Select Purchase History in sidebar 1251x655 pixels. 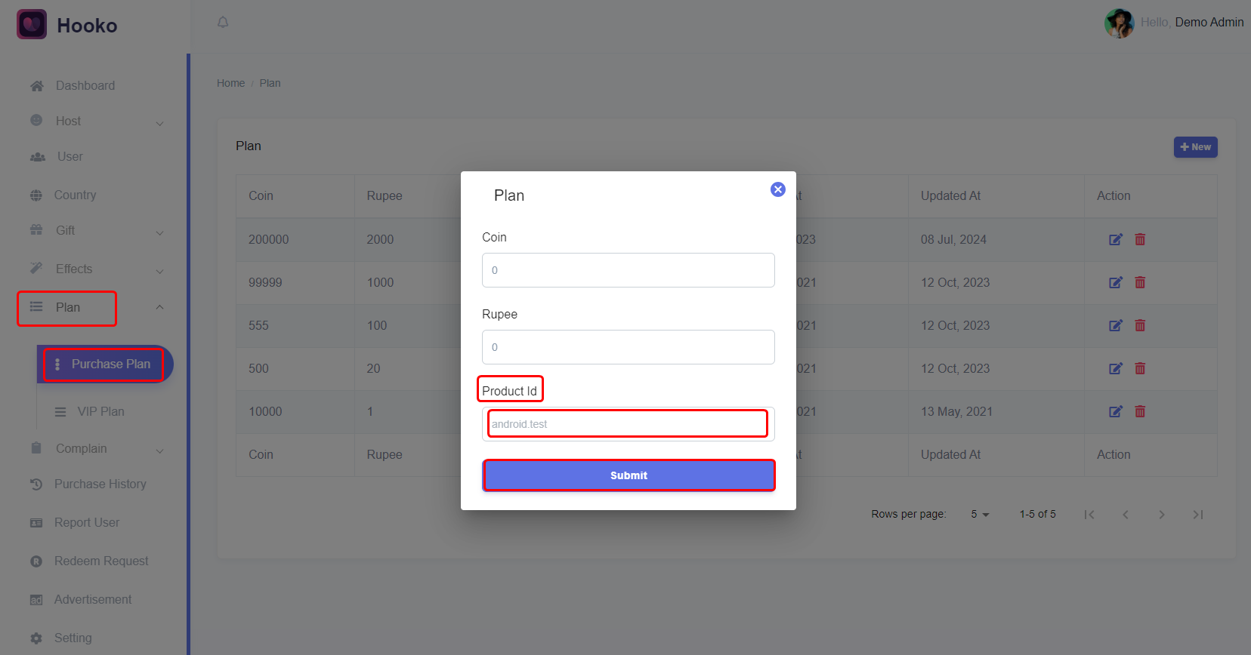100,484
